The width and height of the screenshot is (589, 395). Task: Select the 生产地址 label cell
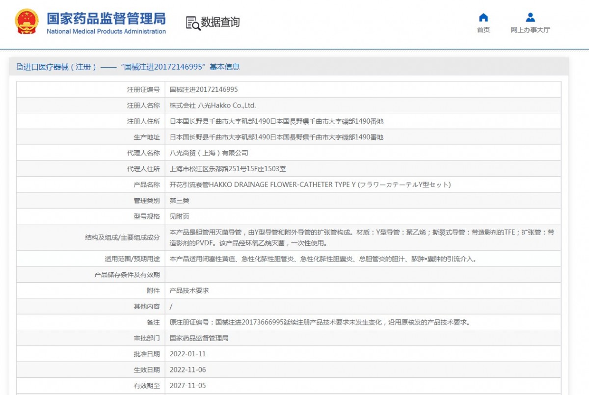[91, 137]
